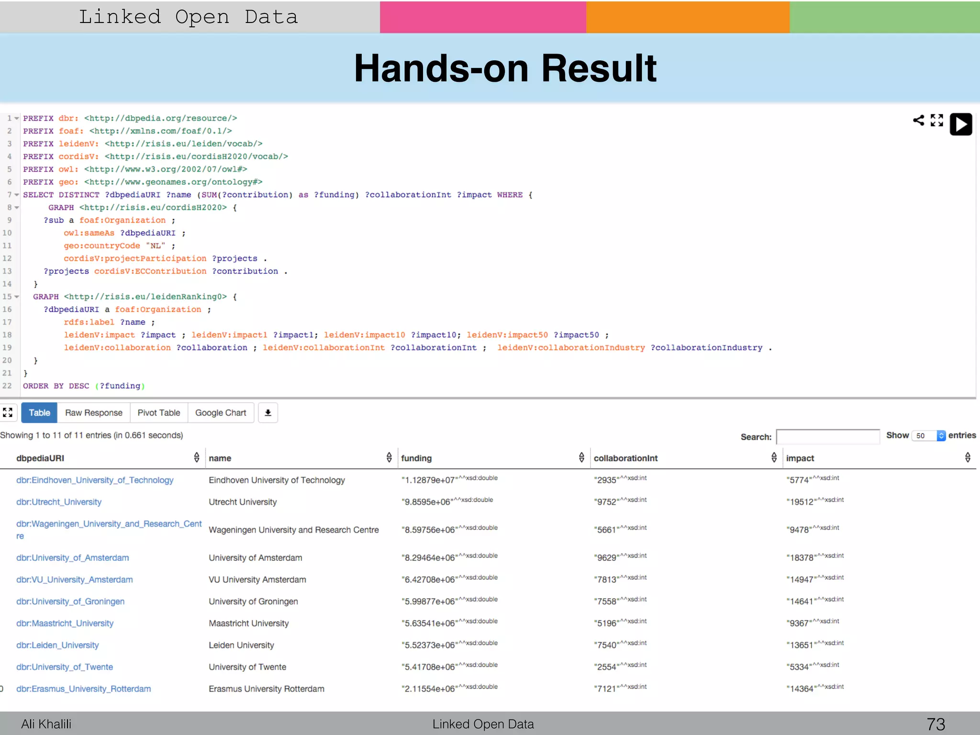Sort table by funding column arrows

coord(581,457)
